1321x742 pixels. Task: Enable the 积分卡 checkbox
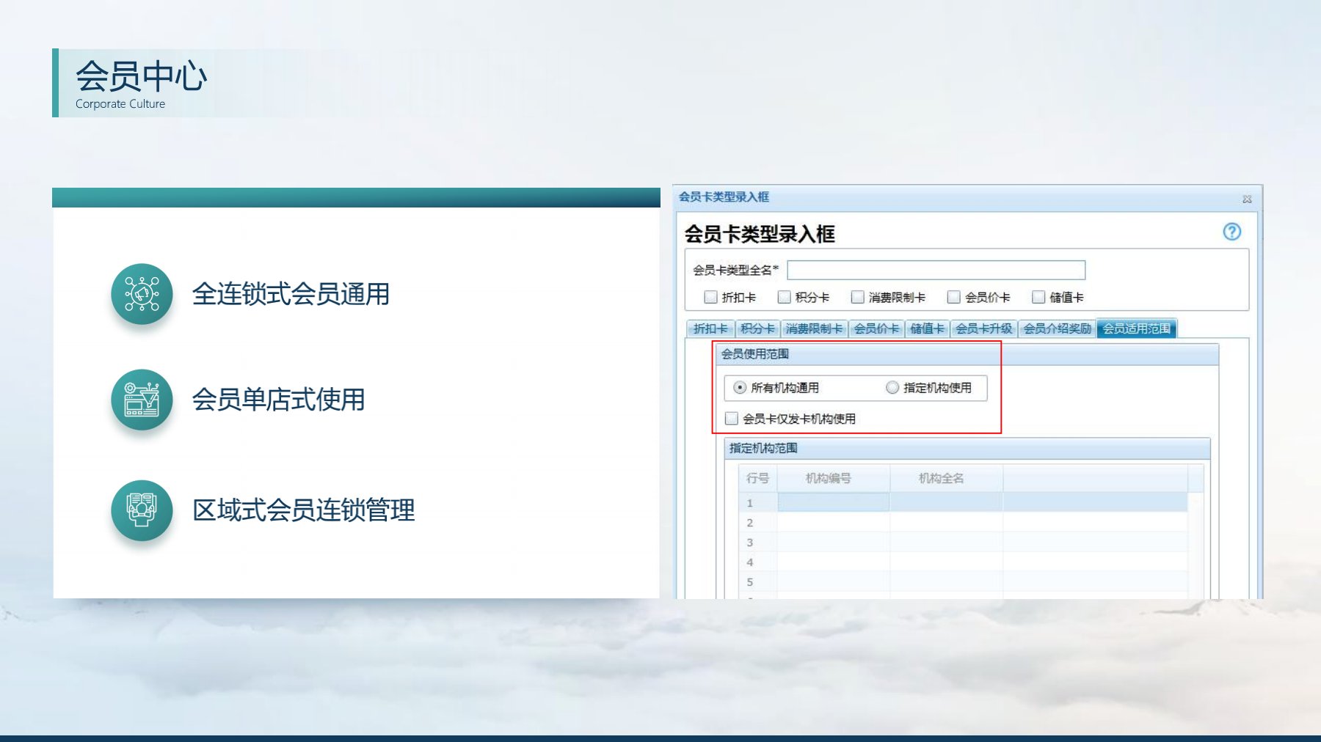(x=783, y=297)
